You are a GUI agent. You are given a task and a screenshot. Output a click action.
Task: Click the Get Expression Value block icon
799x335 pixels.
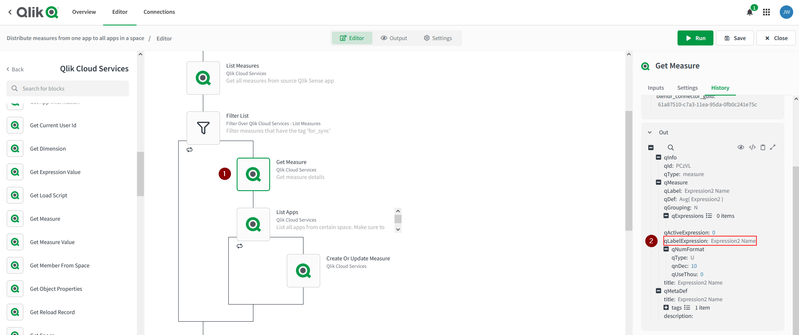15,172
